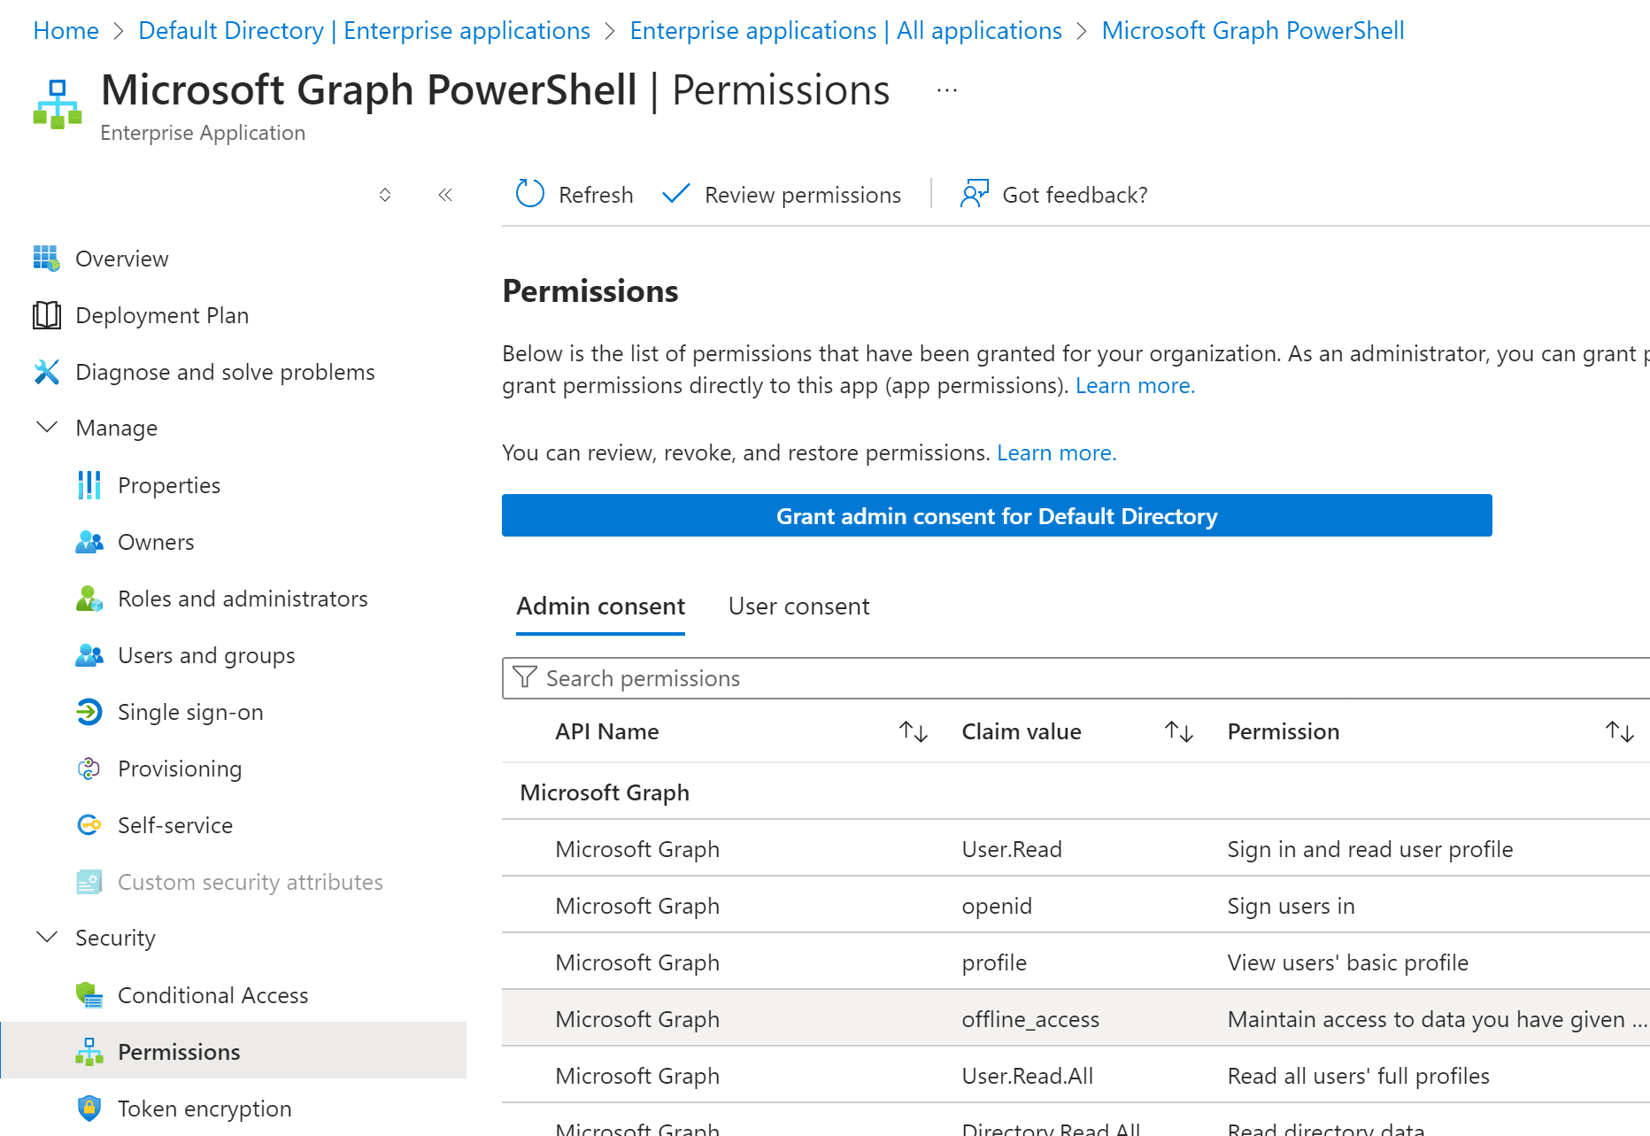Click the Got feedback person icon
Viewport: 1650px width, 1136px height.
click(x=974, y=194)
